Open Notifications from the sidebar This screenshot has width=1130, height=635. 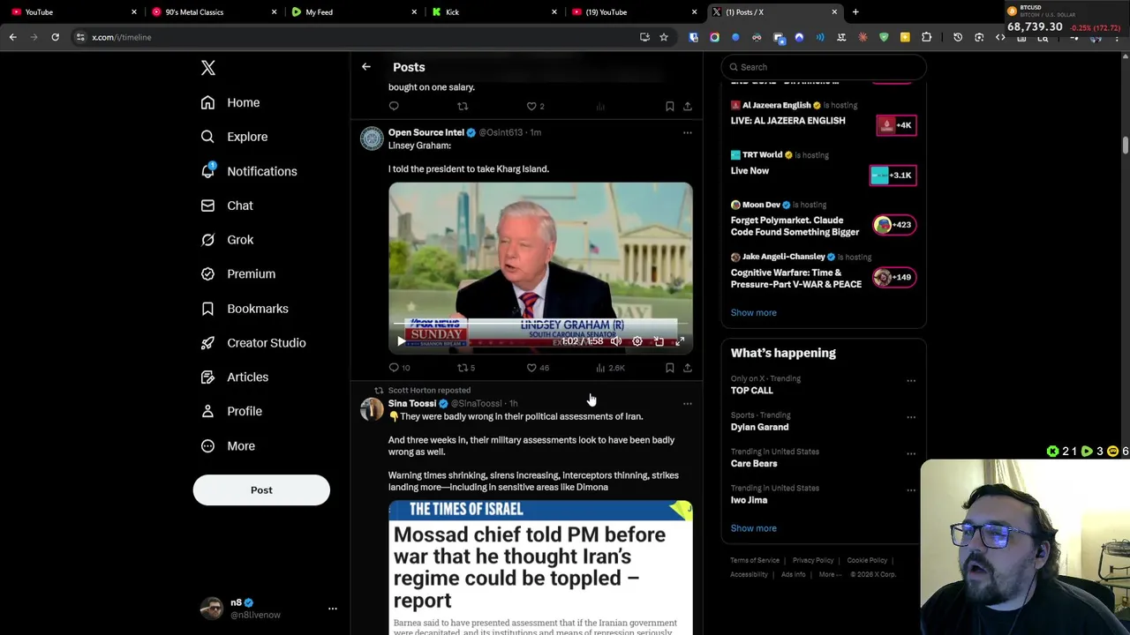[x=249, y=171]
